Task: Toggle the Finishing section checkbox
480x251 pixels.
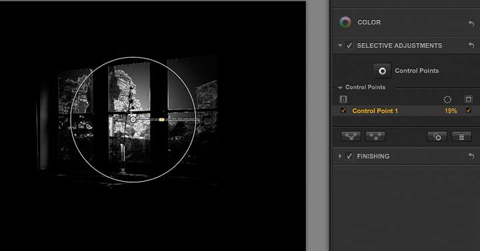Action: coord(349,156)
